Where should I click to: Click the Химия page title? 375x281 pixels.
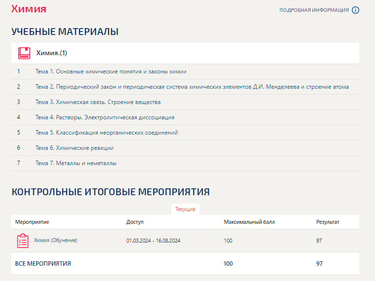[x=29, y=9]
